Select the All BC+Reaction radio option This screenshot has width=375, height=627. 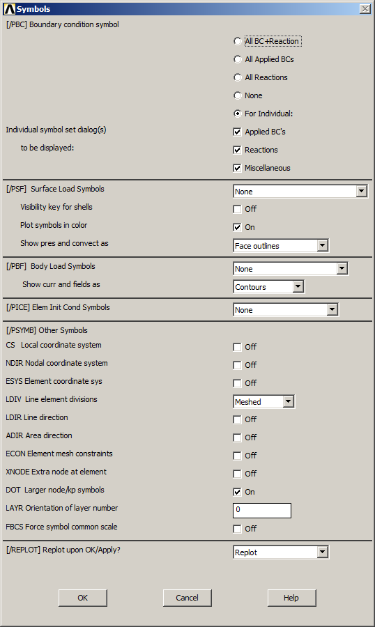click(237, 41)
